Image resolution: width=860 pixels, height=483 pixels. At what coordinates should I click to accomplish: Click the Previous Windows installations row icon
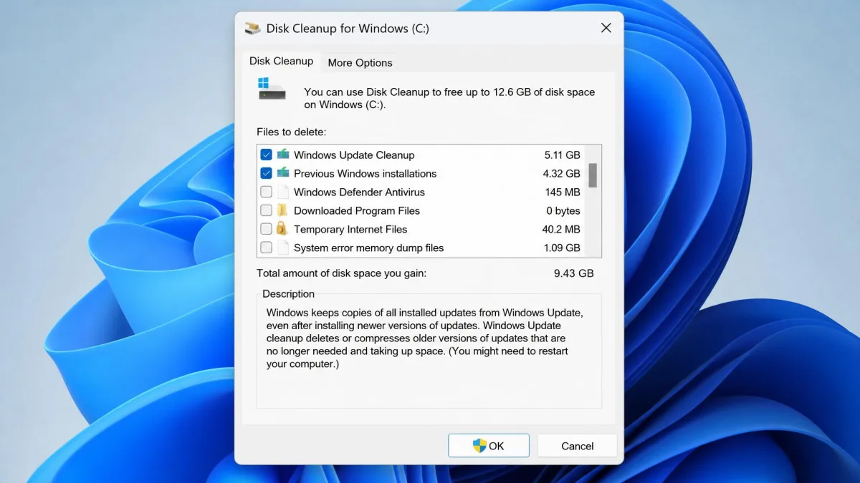tap(283, 173)
